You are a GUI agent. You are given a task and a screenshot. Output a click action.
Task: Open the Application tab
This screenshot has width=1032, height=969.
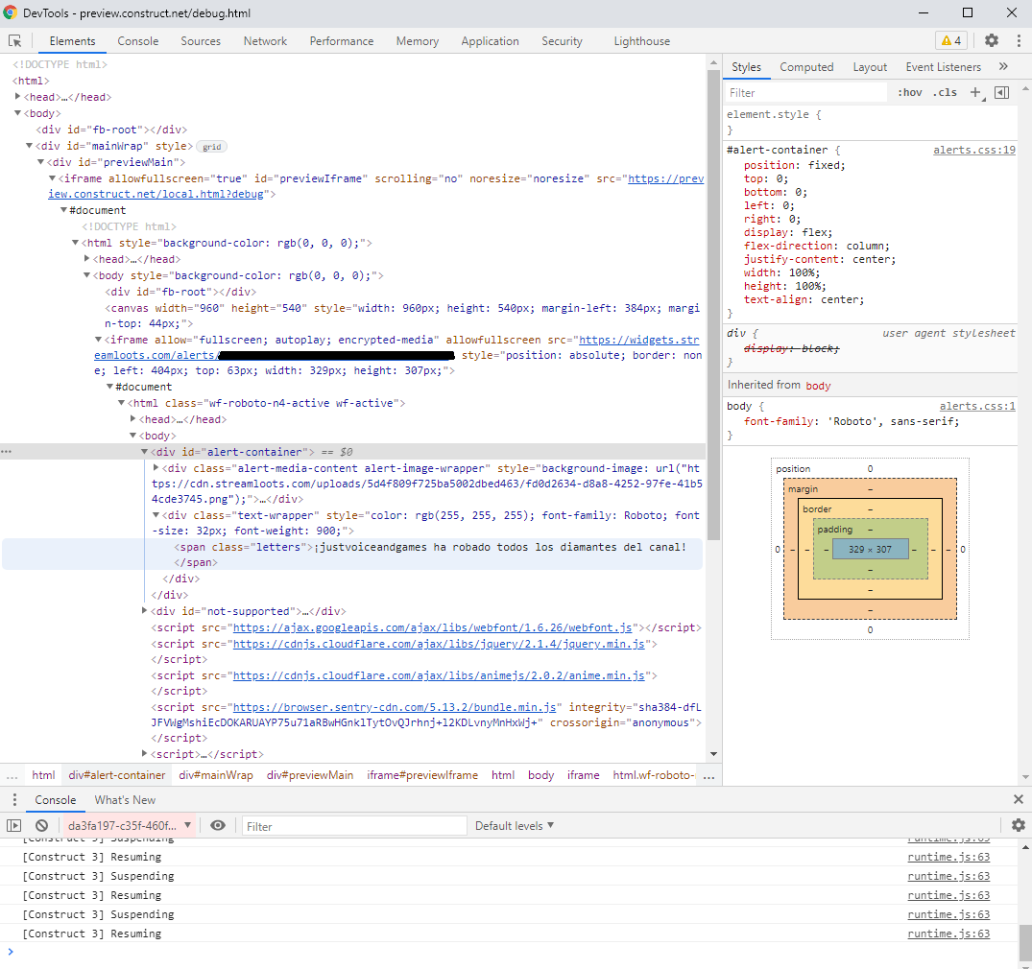[490, 41]
